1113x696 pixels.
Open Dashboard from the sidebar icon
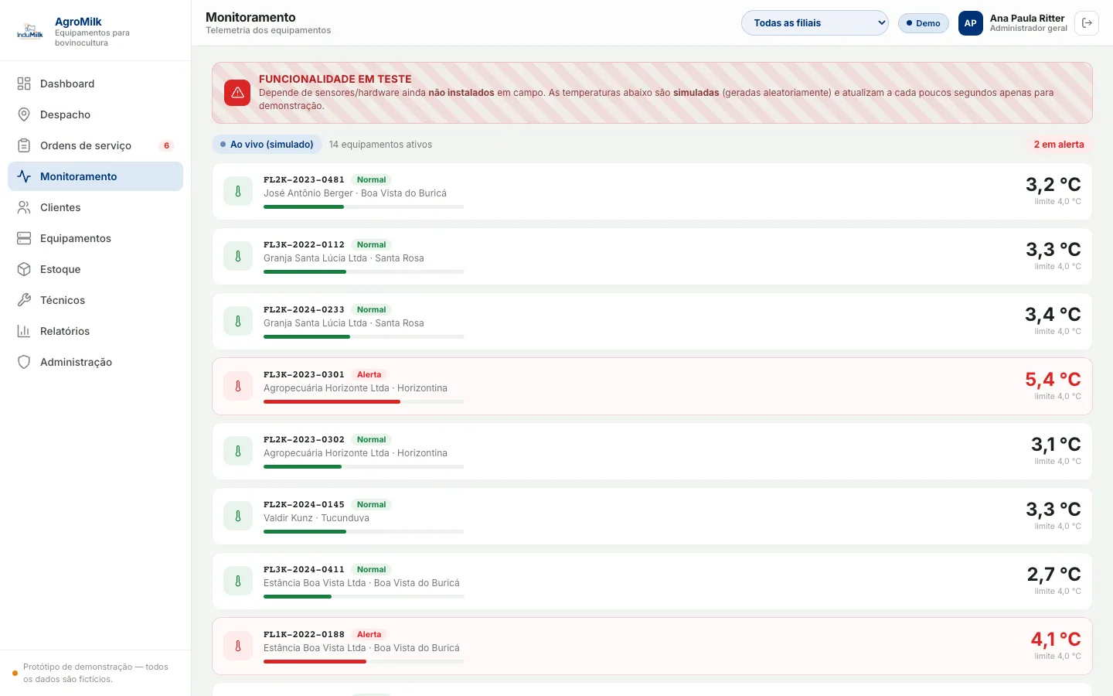click(24, 84)
